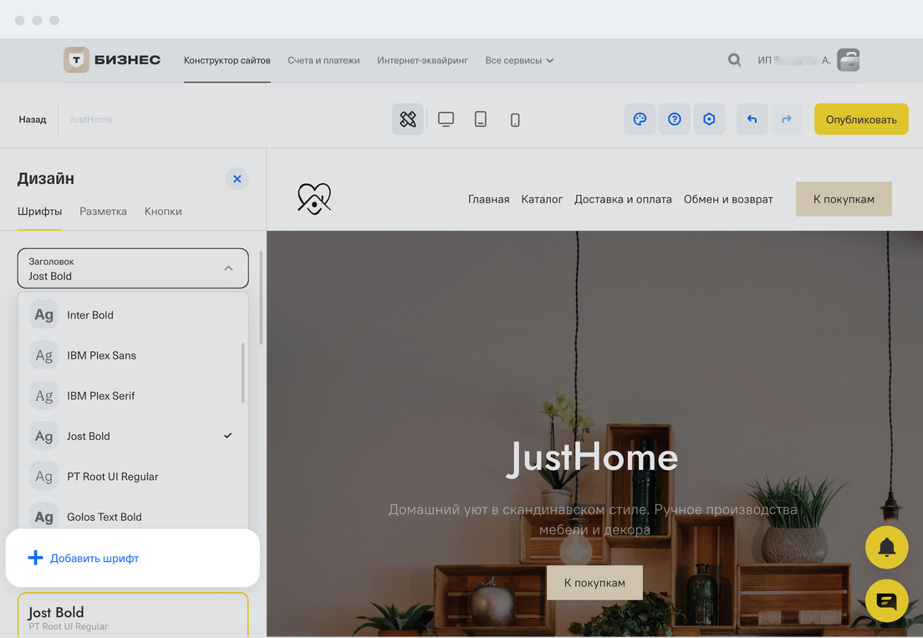923x638 pixels.
Task: Open the Кнопки tab
Action: coord(163,212)
